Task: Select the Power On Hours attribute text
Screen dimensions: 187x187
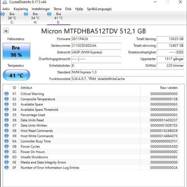Action: [33, 152]
